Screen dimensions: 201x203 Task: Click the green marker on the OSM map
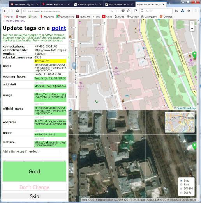coord(194,55)
